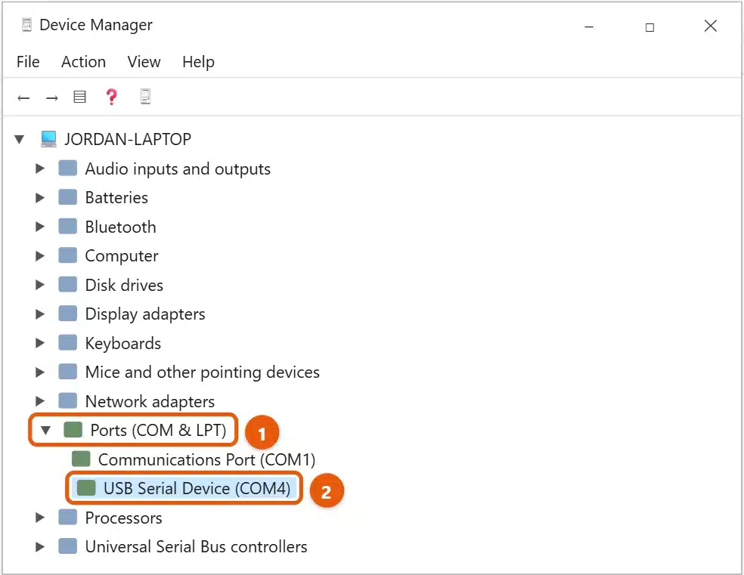Select the Disk drives label
Screen dimensions: 744x575
click(x=124, y=285)
